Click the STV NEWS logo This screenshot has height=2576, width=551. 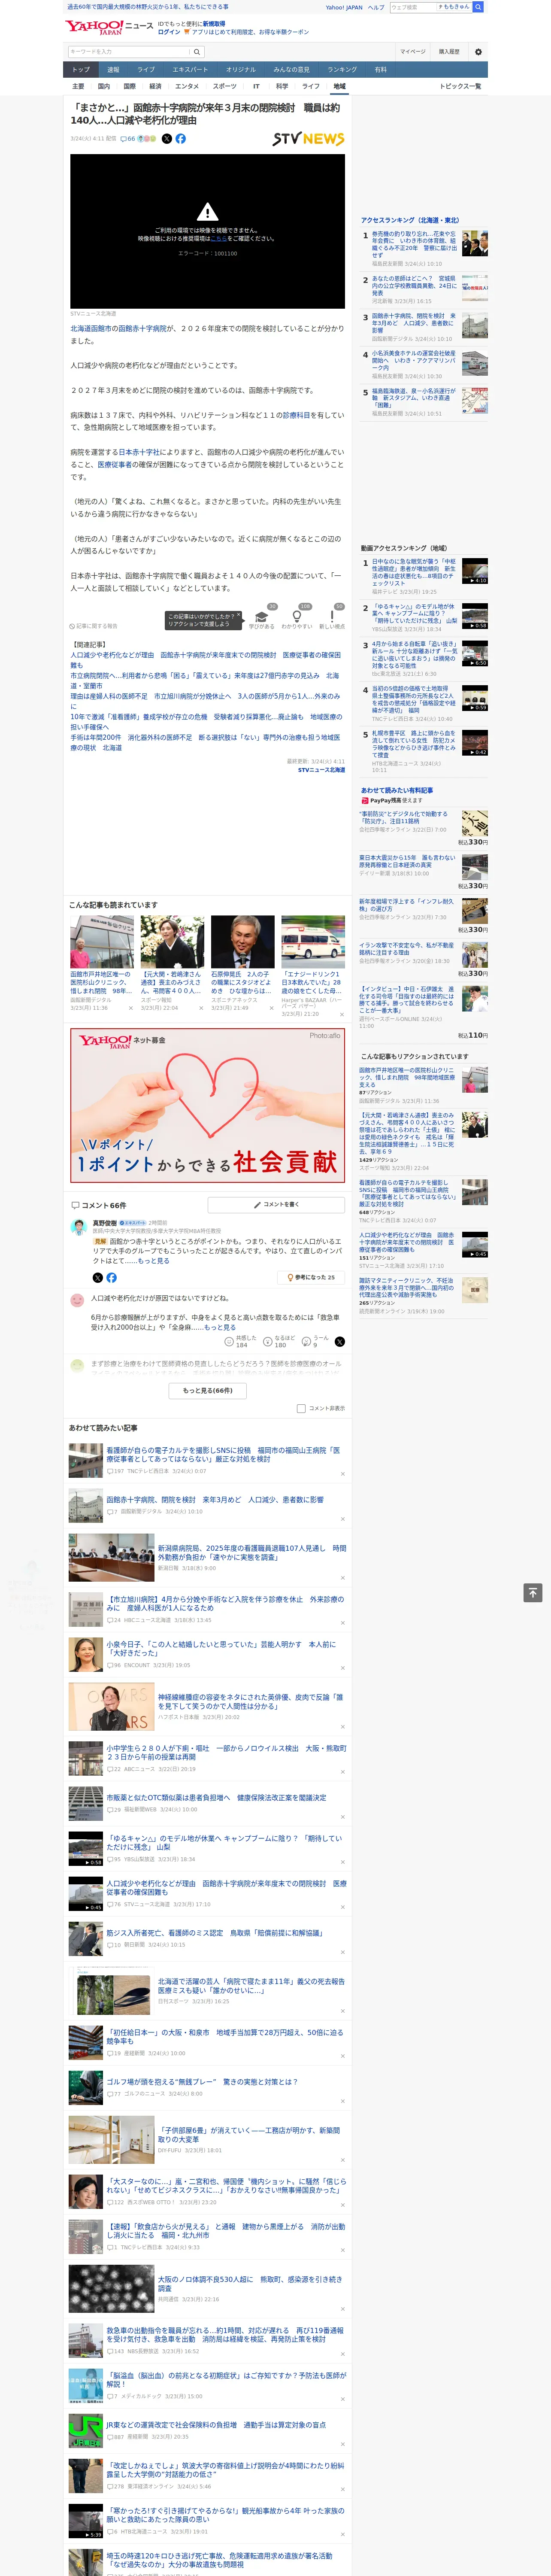[x=309, y=139]
